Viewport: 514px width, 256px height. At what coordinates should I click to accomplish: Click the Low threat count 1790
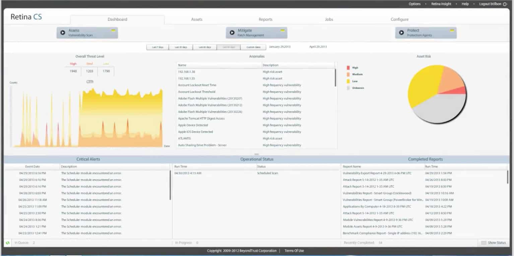click(x=106, y=71)
